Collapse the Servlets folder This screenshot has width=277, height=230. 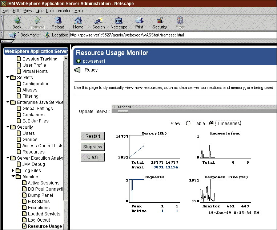pos(8,77)
